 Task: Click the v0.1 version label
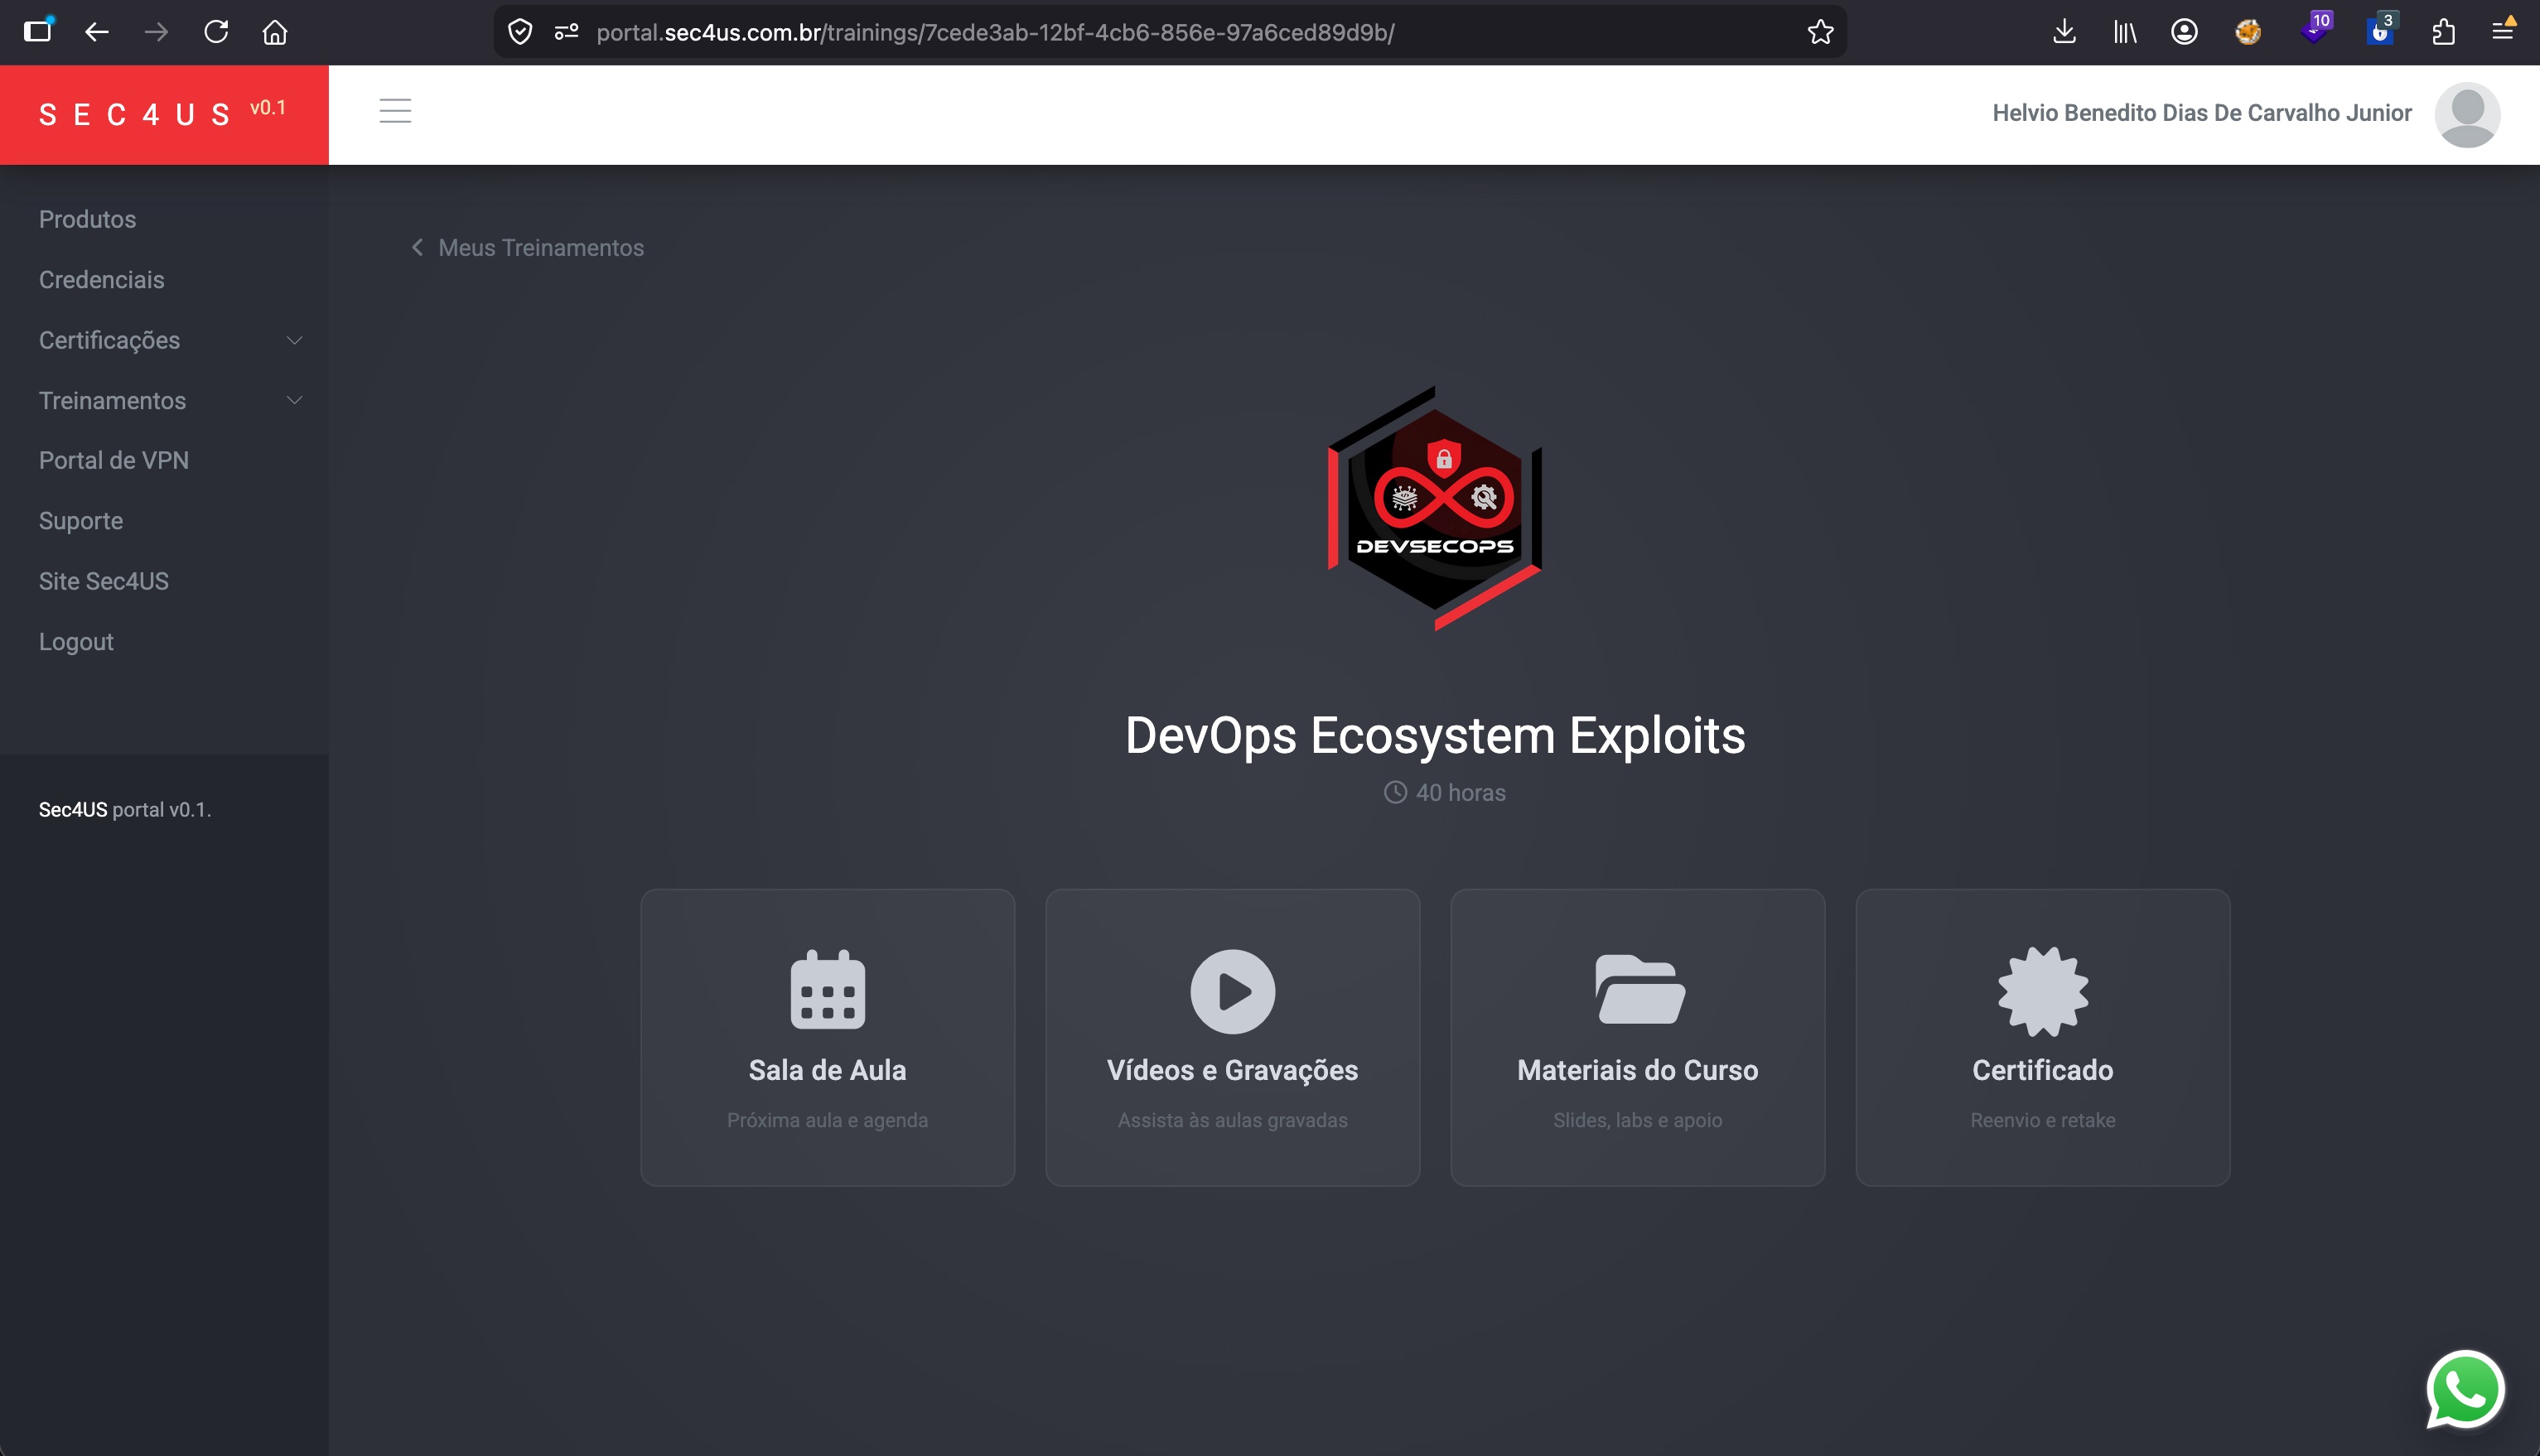[268, 107]
